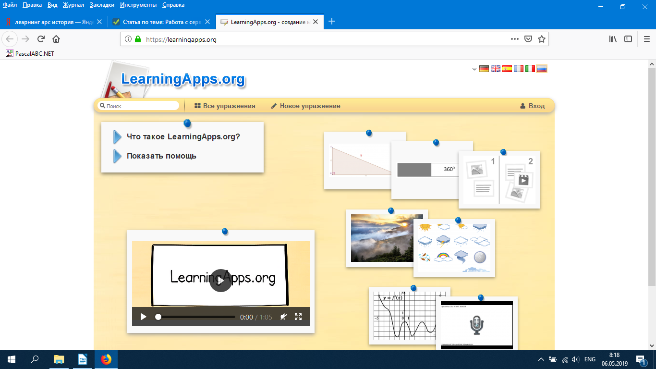The width and height of the screenshot is (656, 369).
Task: Select the German flag language icon
Action: (x=484, y=69)
